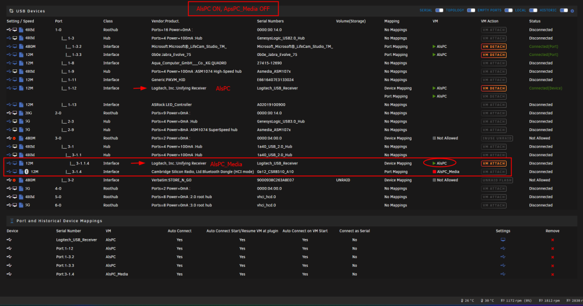Click serial number 9000938C263A8E07
Viewport: 583px width, 306px height.
click(276, 180)
